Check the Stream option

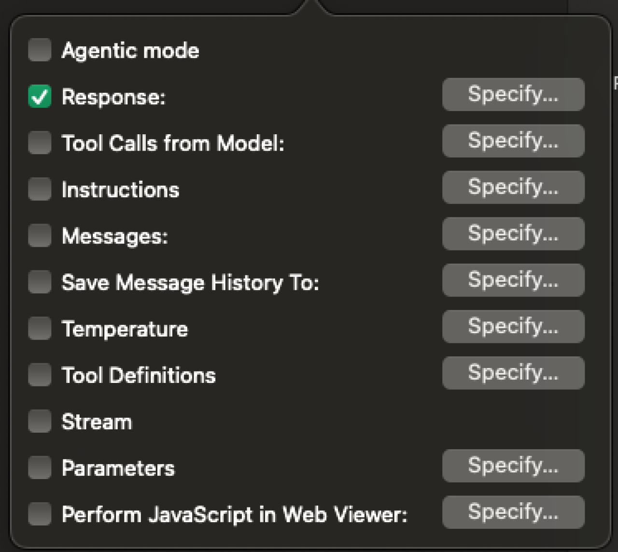[40, 422]
